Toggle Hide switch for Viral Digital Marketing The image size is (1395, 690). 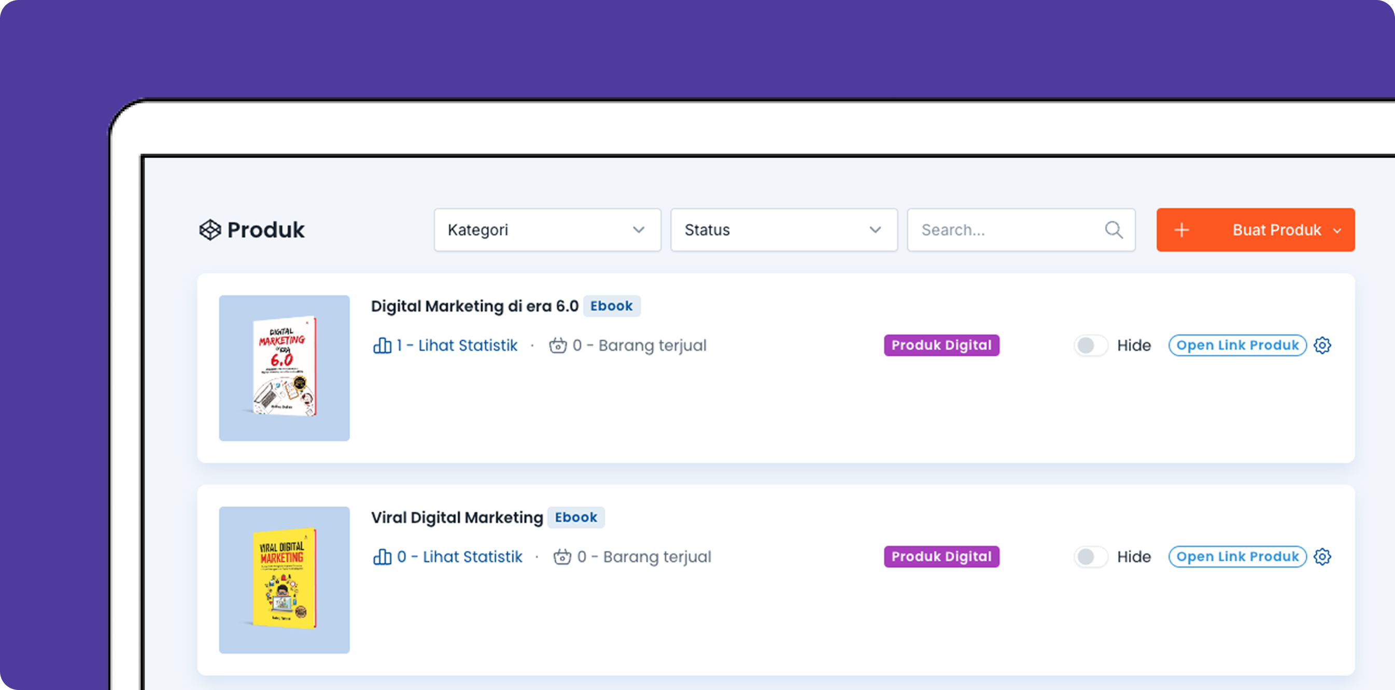(1090, 557)
